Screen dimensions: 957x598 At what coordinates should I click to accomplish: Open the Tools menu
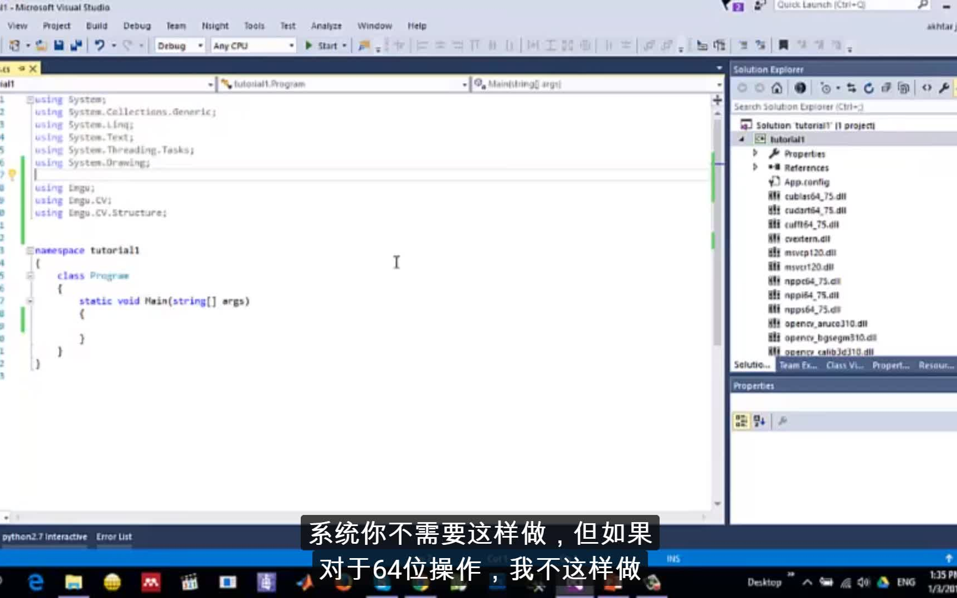tap(254, 26)
